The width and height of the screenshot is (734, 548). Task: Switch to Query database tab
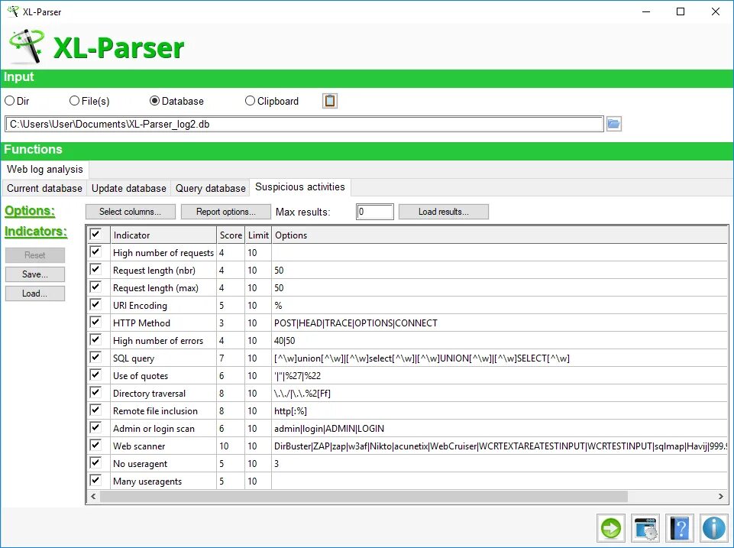pos(211,188)
